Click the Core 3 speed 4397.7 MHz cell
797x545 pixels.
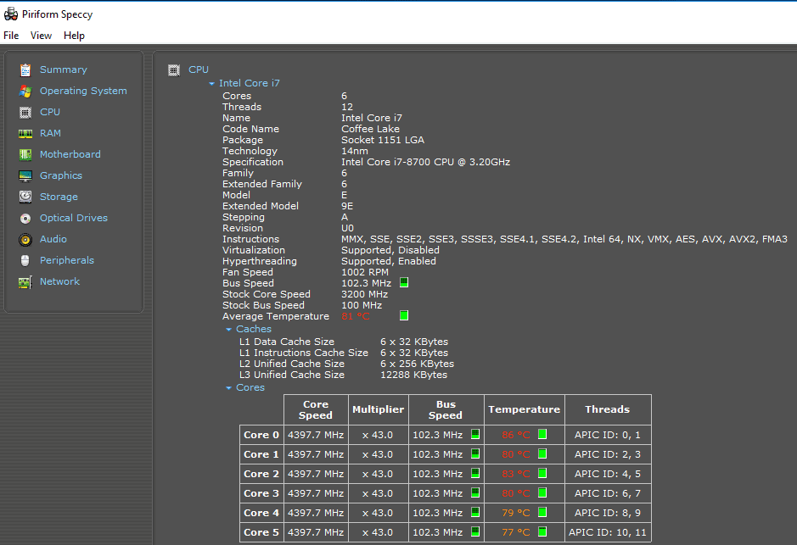pos(316,493)
